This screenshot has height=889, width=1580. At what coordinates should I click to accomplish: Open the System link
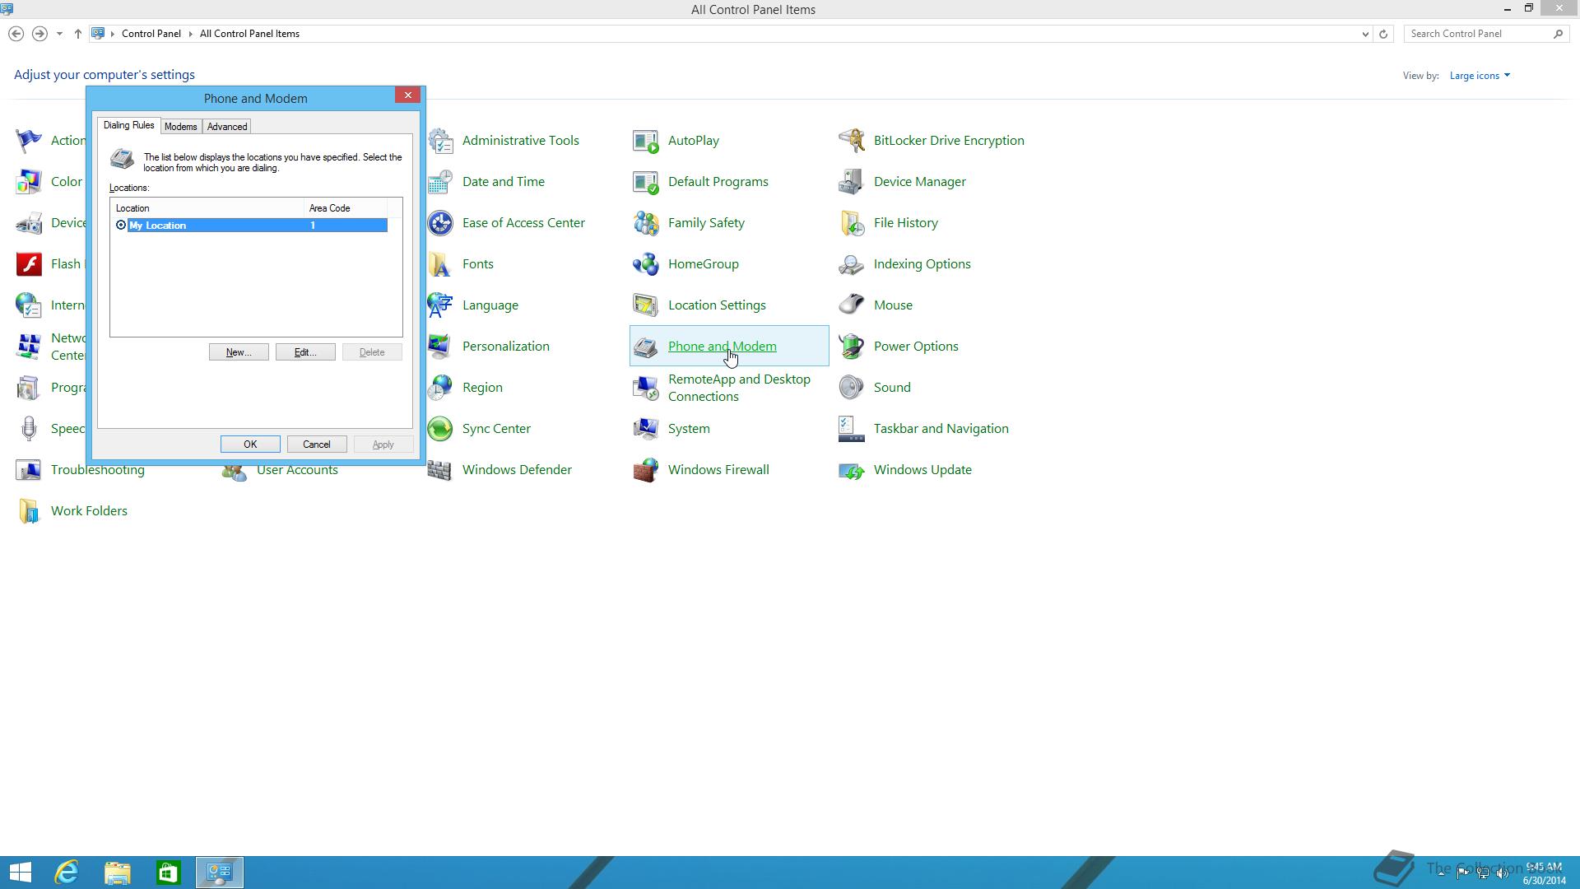pyautogui.click(x=689, y=429)
